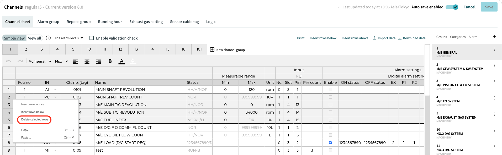This screenshot has width=502, height=155.
Task: Uncheck Enable checkbox for M/E LOAD row
Action: click(x=330, y=143)
